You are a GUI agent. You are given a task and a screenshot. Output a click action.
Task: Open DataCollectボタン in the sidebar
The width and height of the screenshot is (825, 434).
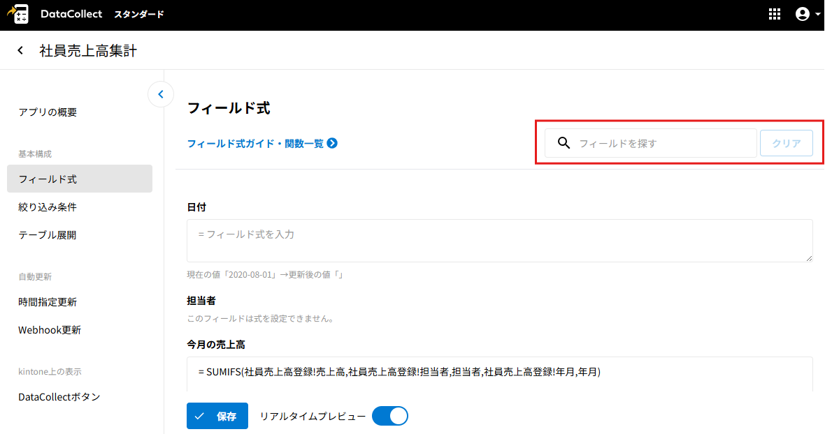(x=59, y=397)
